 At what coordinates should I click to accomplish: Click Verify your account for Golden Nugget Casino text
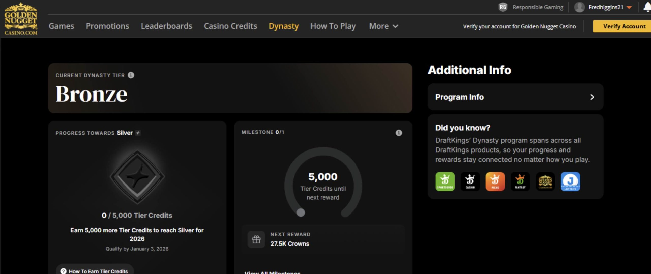point(519,26)
